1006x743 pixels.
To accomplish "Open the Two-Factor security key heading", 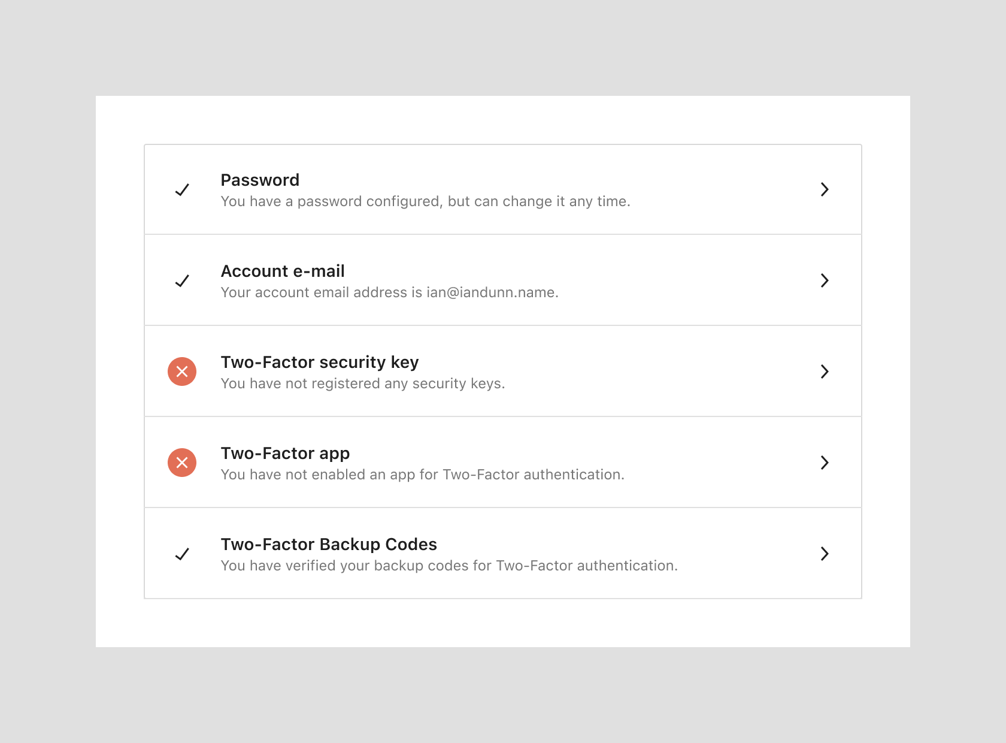I will [x=320, y=362].
